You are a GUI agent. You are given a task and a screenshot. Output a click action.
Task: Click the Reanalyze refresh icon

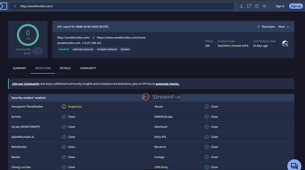pos(258,27)
